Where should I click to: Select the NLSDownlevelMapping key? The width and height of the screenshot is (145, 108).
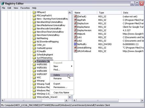(48, 42)
